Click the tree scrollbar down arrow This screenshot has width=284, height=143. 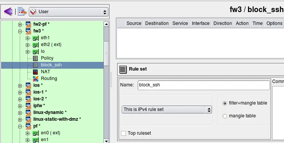[106, 141]
